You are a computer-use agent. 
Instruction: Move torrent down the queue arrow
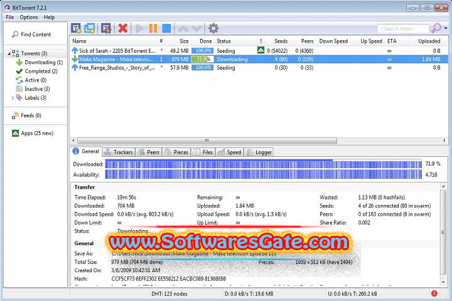pos(196,28)
